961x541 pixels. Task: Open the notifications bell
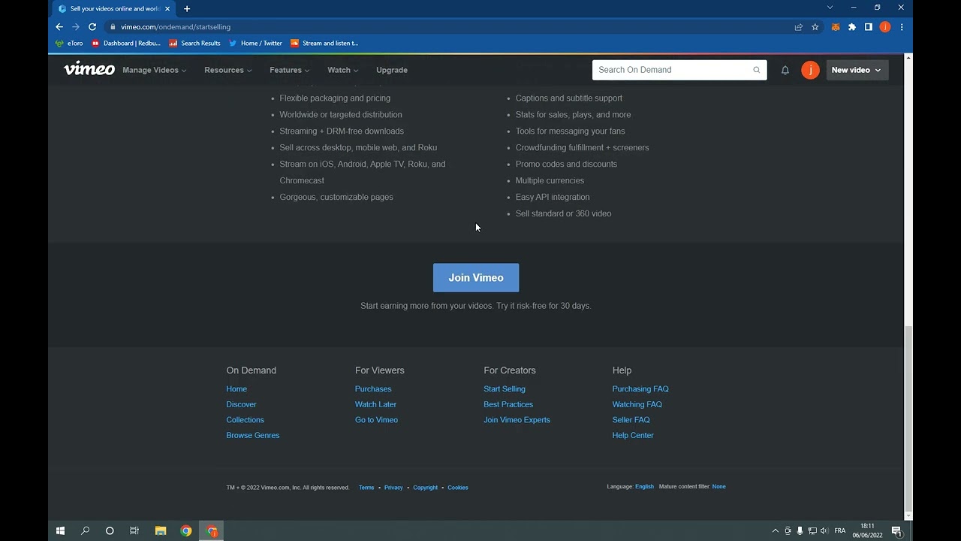pos(785,70)
